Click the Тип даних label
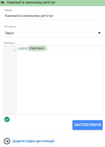Image resolution: width=105 pixels, height=147 pixels. pos(10,27)
